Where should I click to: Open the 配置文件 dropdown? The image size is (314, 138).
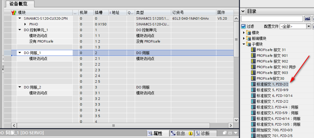tap(308, 26)
